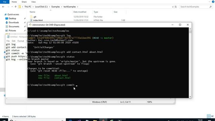This screenshot has height=121, width=215.
Task: Open the File tab in File Explorer
Action: point(5,2)
